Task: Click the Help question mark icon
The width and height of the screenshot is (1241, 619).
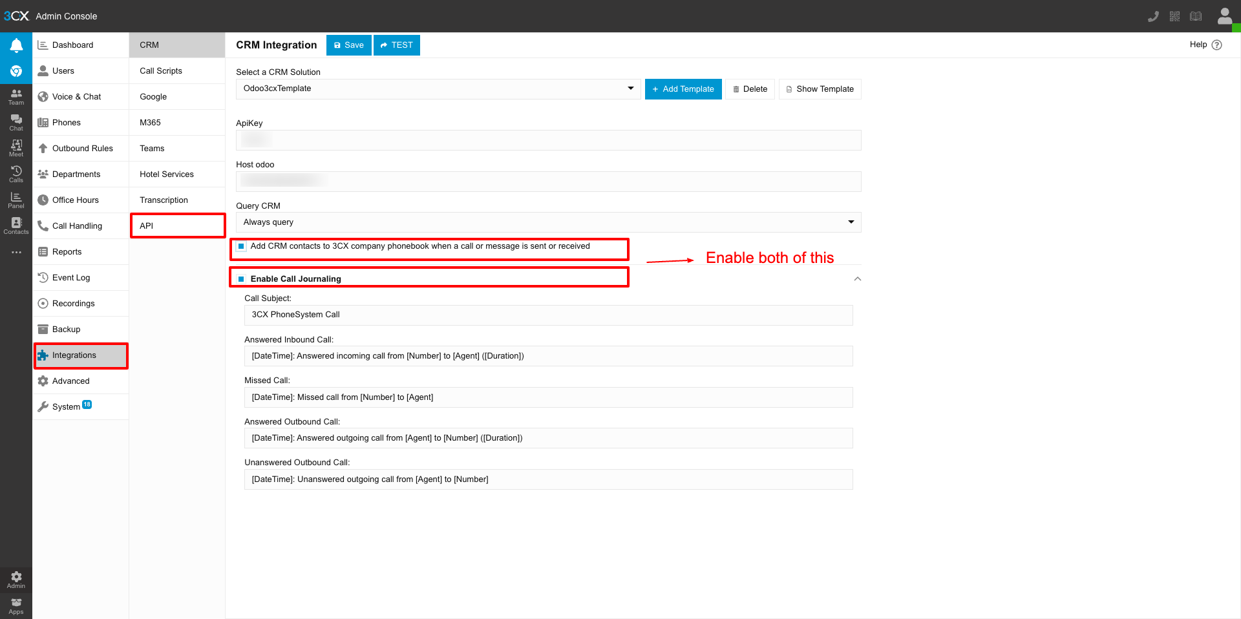Action: tap(1216, 45)
